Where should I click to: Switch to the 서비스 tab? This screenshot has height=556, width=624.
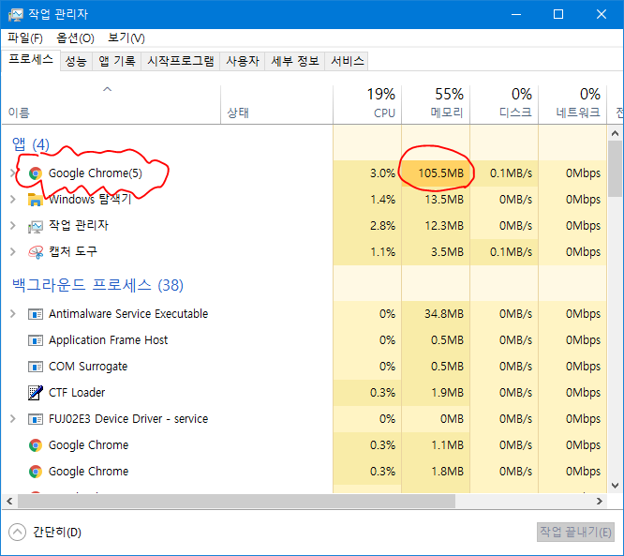(x=347, y=61)
